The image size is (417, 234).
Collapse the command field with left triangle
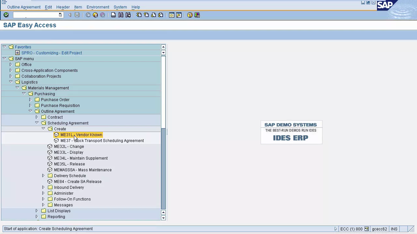(x=69, y=15)
